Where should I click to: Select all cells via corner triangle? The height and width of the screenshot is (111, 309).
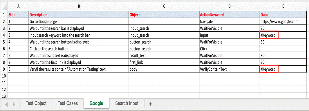4,6
